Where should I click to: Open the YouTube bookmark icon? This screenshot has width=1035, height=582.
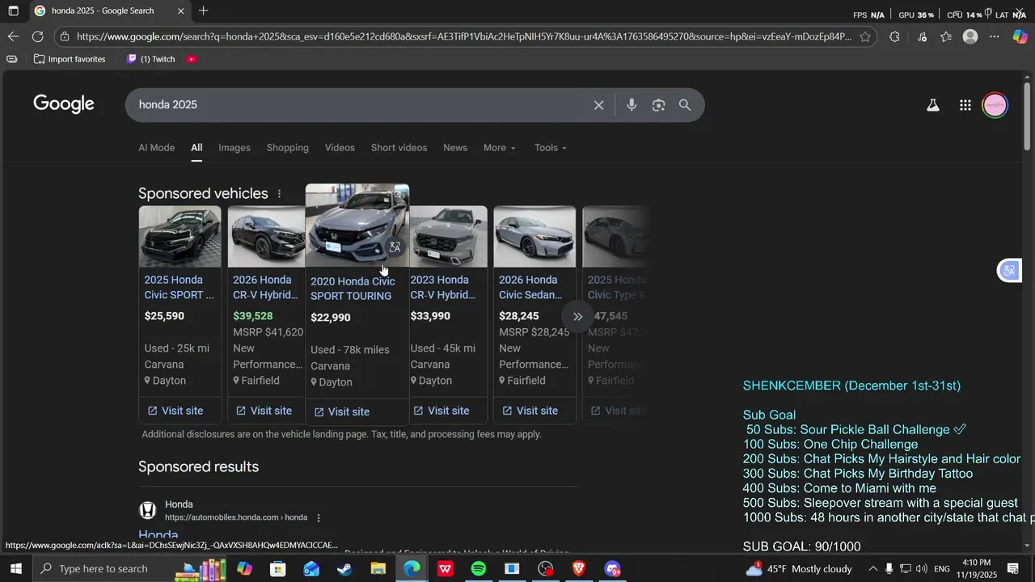(x=192, y=59)
